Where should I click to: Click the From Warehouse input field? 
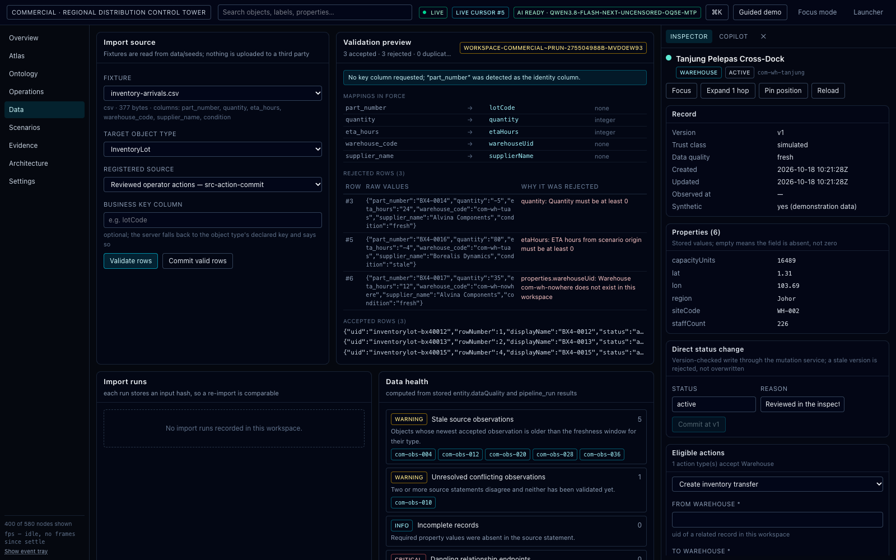777,520
